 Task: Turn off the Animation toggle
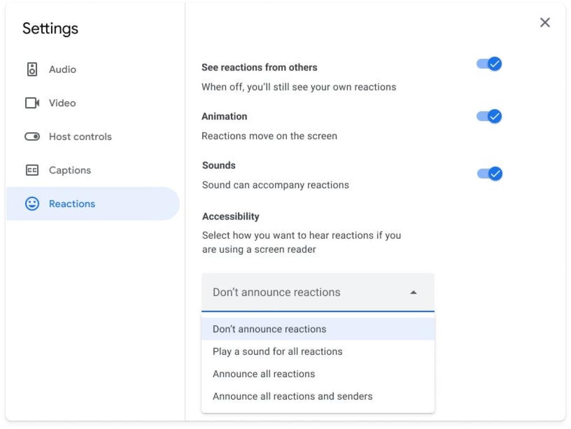[x=489, y=117]
